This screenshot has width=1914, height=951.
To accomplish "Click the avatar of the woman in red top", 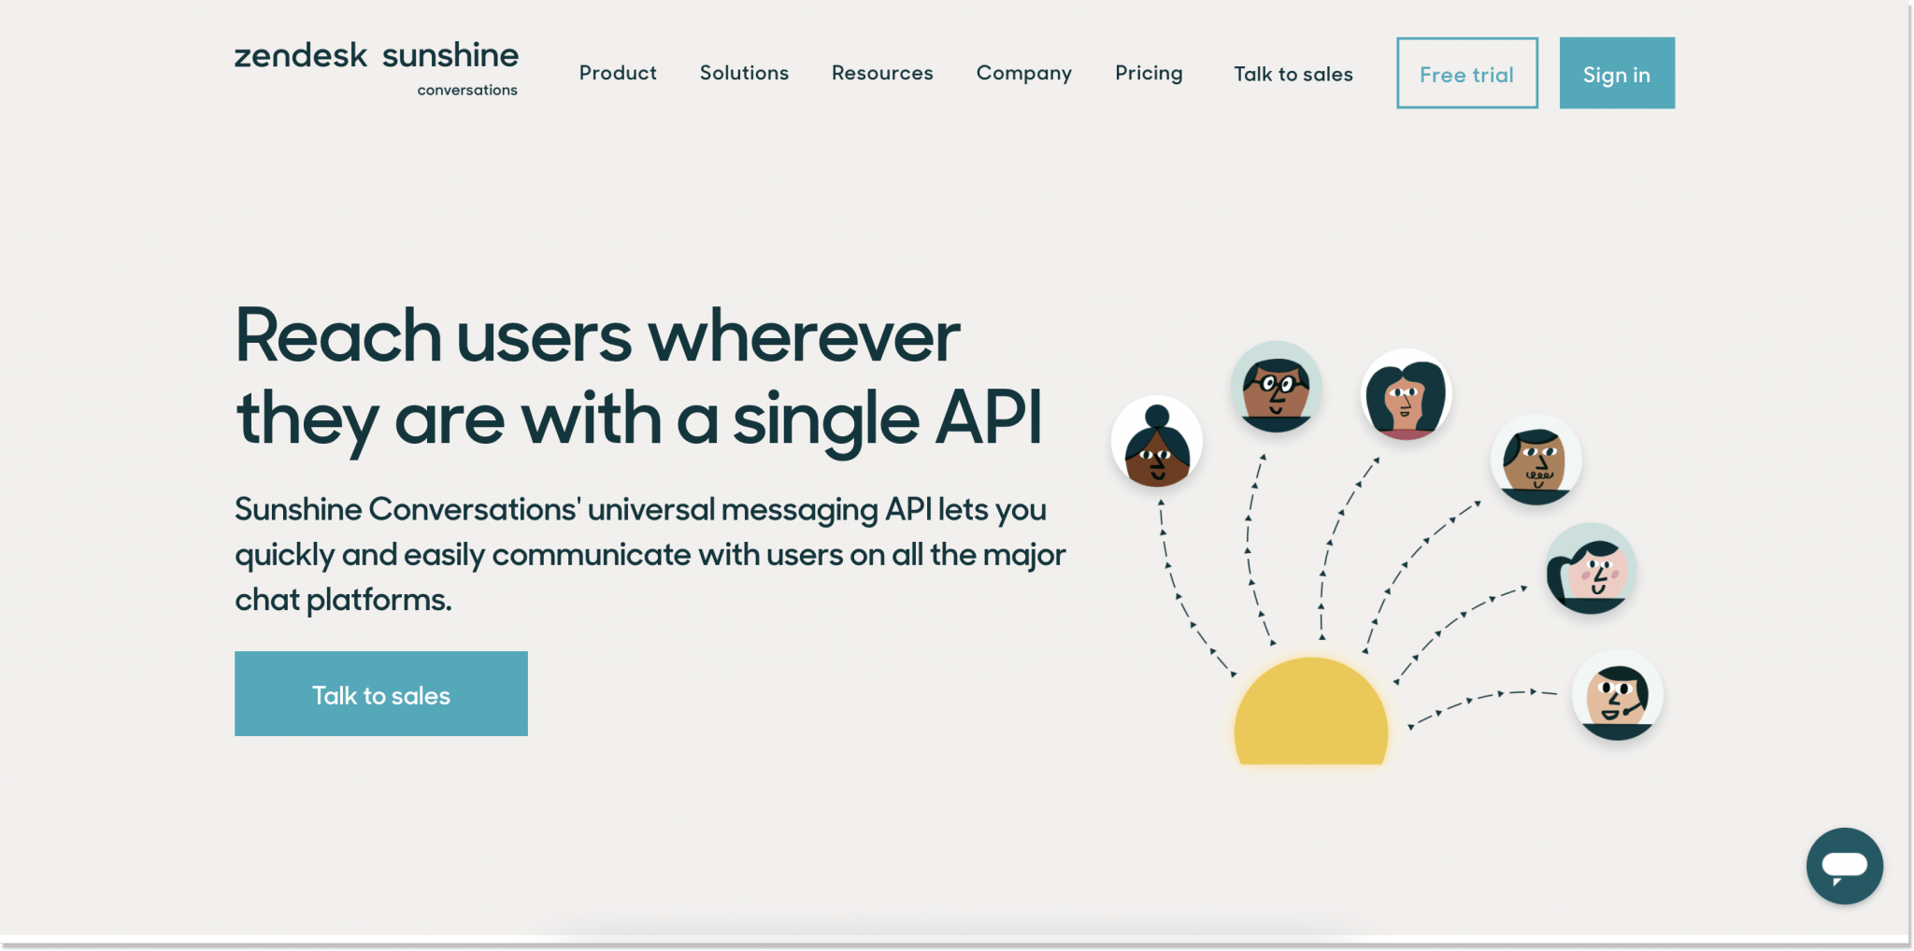I will pos(1407,395).
